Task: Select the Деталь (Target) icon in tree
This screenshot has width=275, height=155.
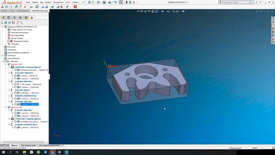Action: tap(9, 38)
